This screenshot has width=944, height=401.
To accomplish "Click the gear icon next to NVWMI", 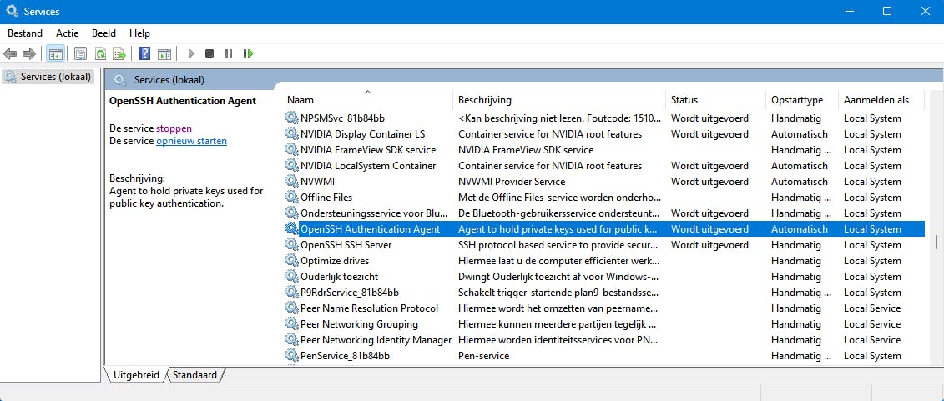I will tap(291, 181).
